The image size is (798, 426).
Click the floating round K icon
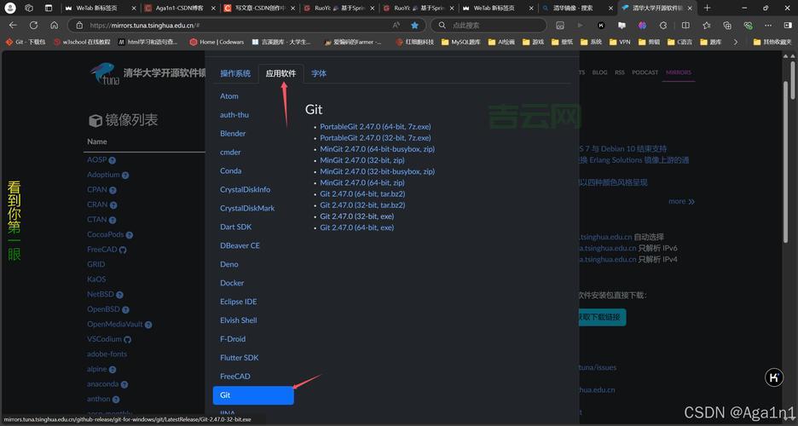pyautogui.click(x=774, y=377)
